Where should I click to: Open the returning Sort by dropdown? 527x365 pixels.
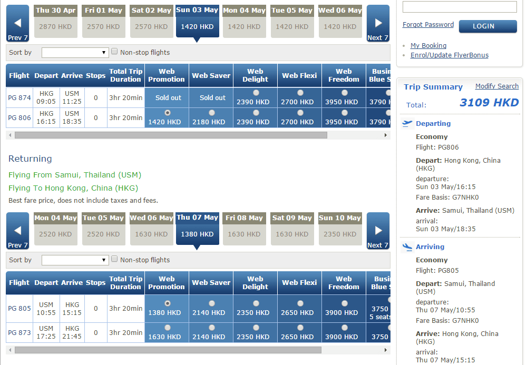tap(75, 260)
